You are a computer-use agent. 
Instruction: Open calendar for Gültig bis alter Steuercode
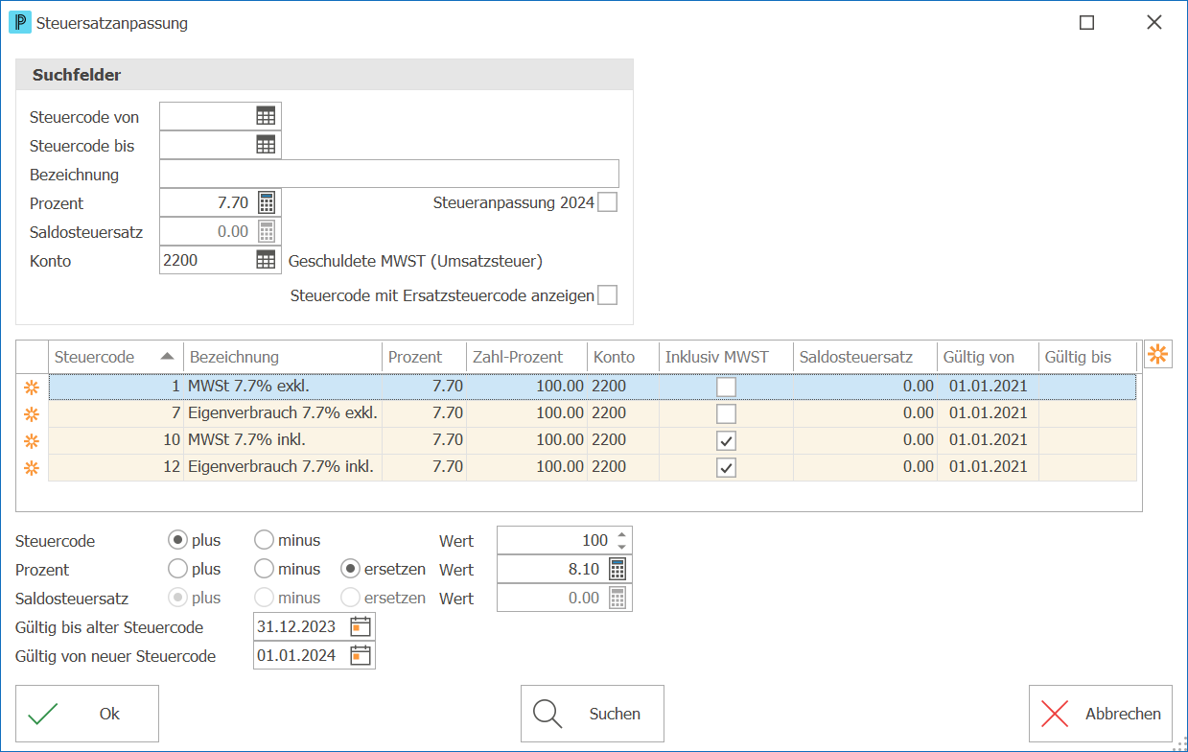(360, 627)
